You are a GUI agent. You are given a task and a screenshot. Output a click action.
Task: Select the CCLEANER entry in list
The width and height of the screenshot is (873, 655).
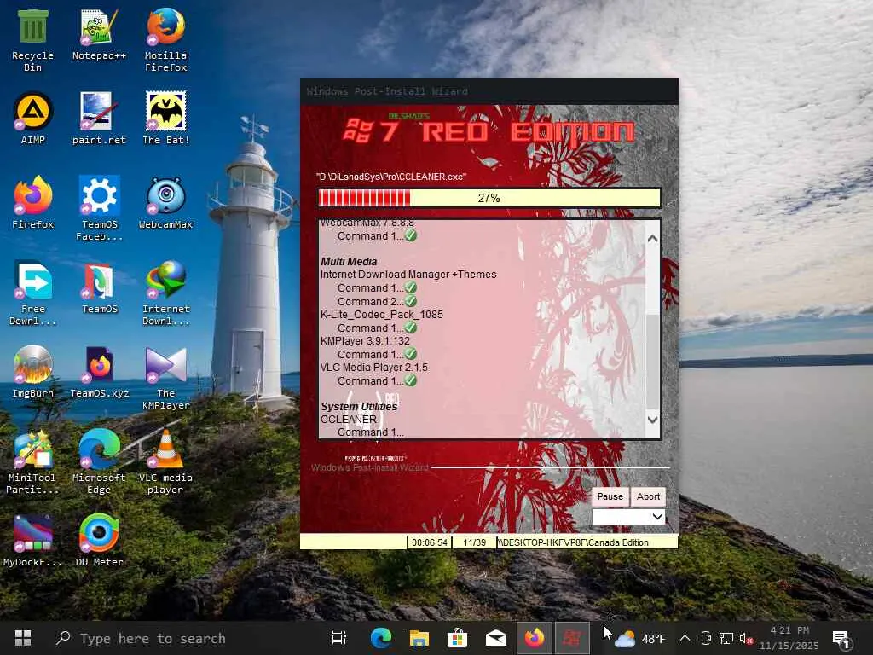pos(349,420)
